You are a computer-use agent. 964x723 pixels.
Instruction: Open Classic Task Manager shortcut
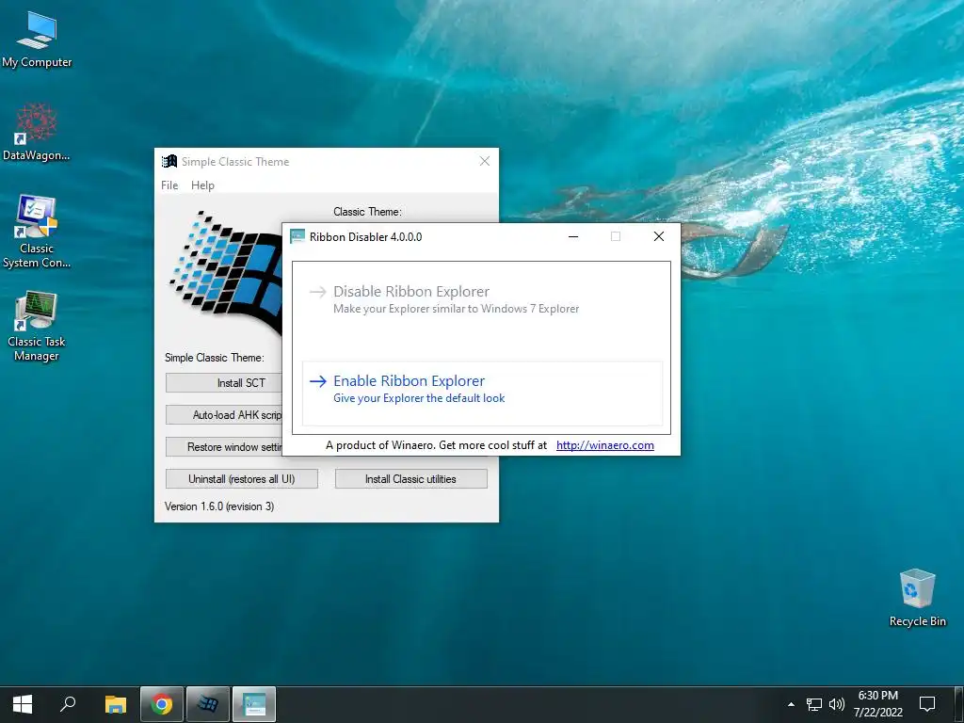(37, 327)
